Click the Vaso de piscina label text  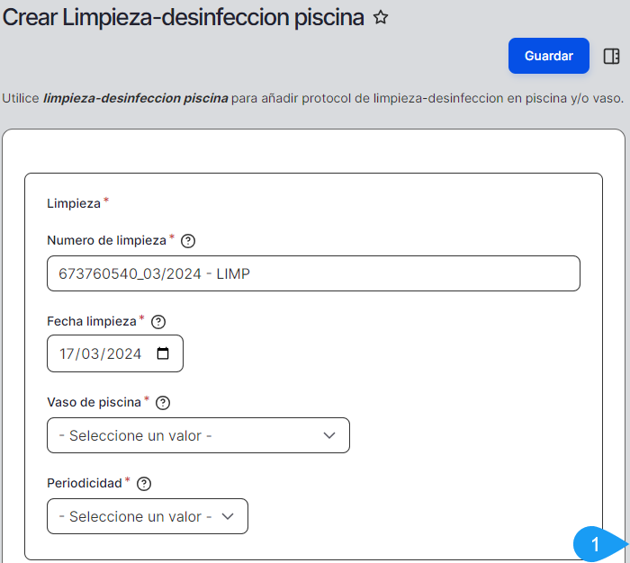coord(94,402)
